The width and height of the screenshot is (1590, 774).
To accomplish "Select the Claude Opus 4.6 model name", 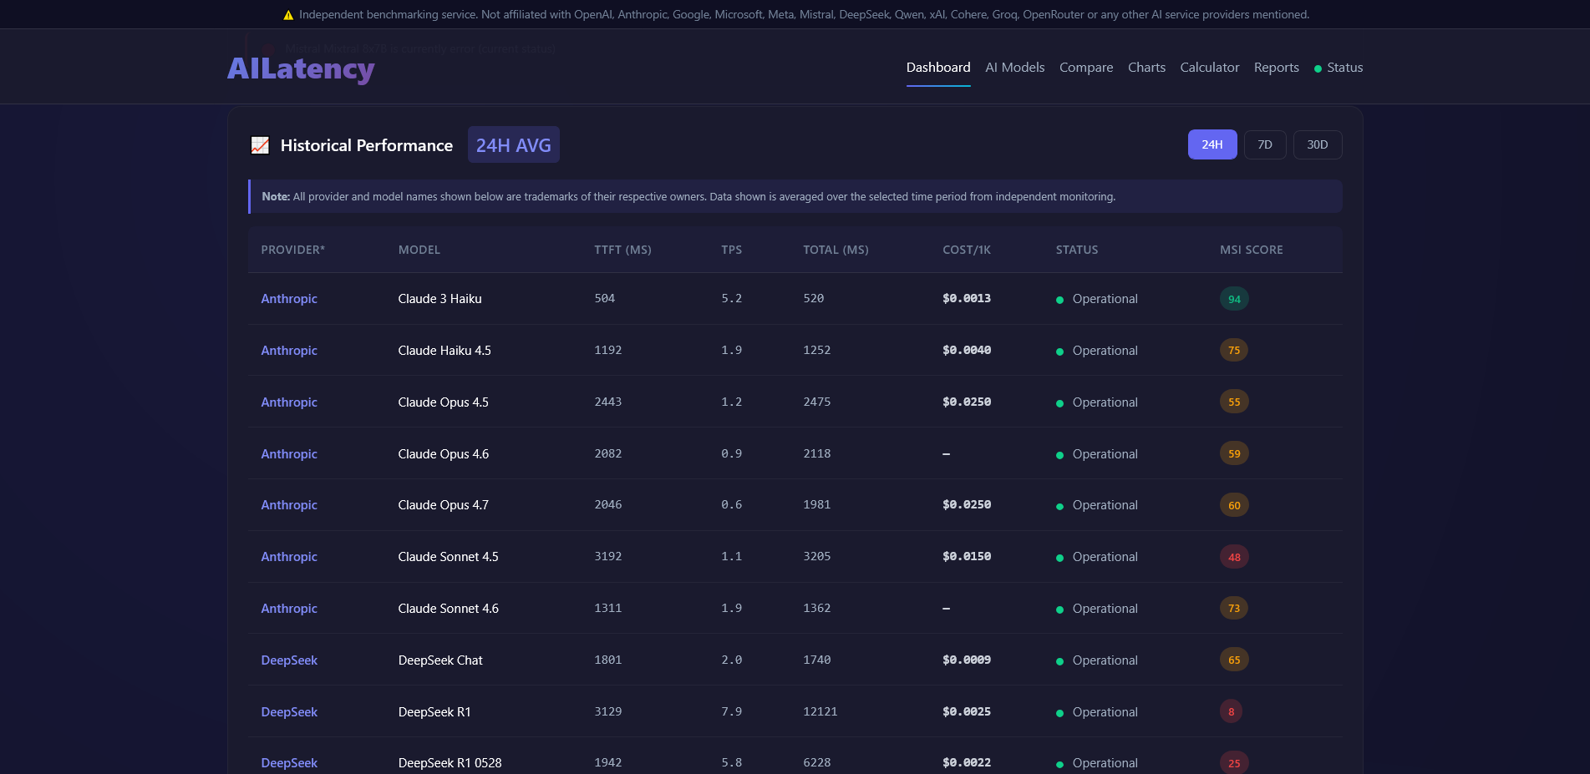I will click(x=444, y=454).
